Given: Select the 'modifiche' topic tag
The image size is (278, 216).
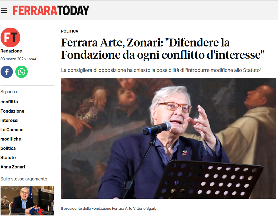Looking at the screenshot, I should 11,139.
